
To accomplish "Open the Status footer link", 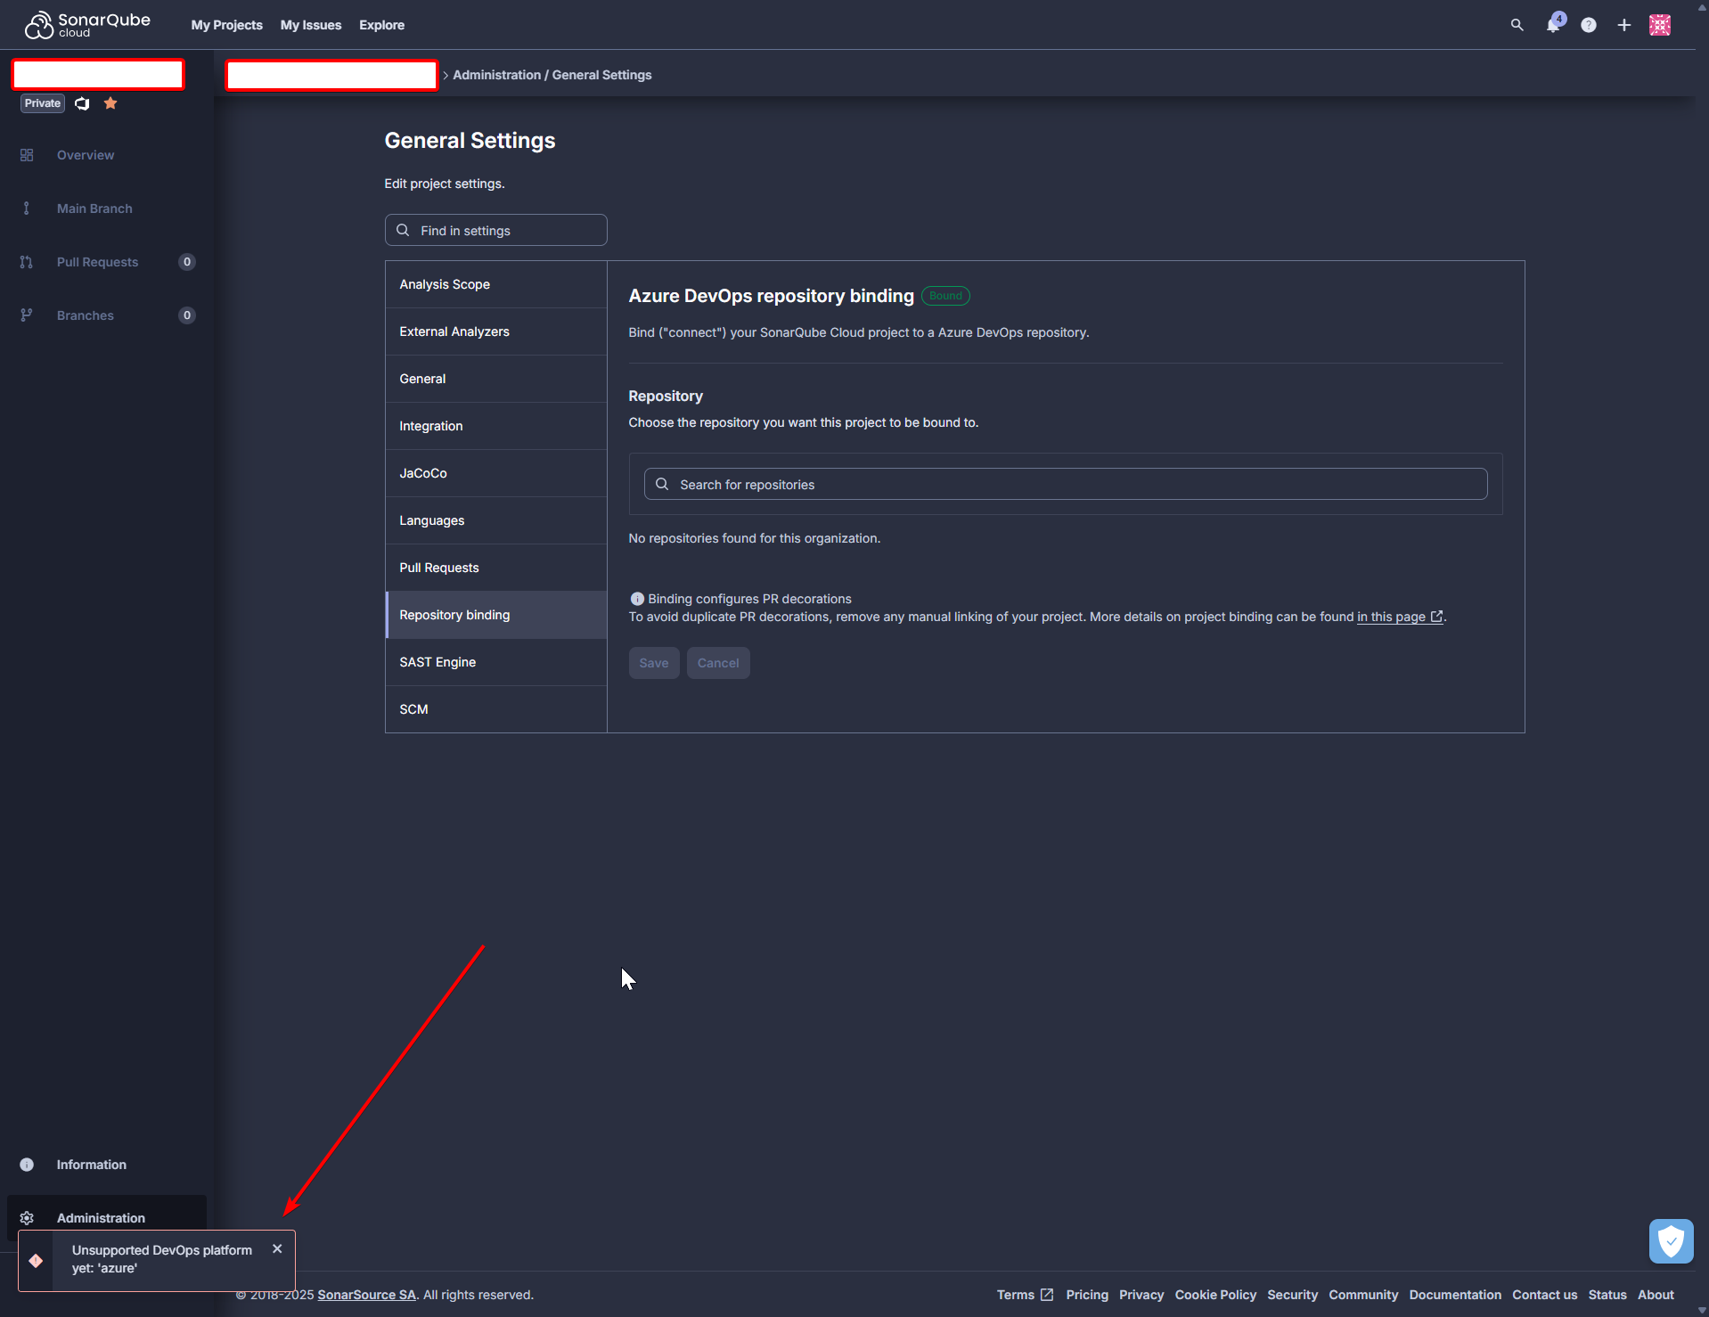I will coord(1607,1295).
